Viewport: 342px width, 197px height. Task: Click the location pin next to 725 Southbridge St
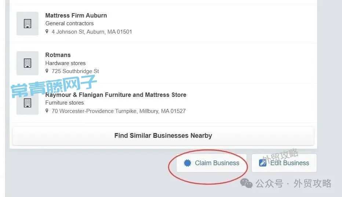[x=47, y=71]
